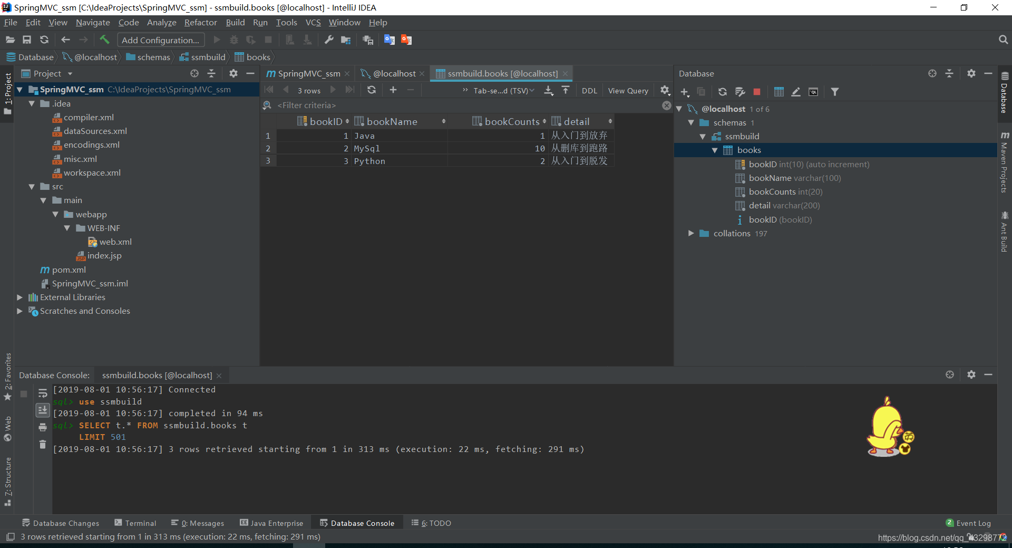Click the ssmbuild breadcrumb
This screenshot has height=548, width=1012.
tap(202, 57)
